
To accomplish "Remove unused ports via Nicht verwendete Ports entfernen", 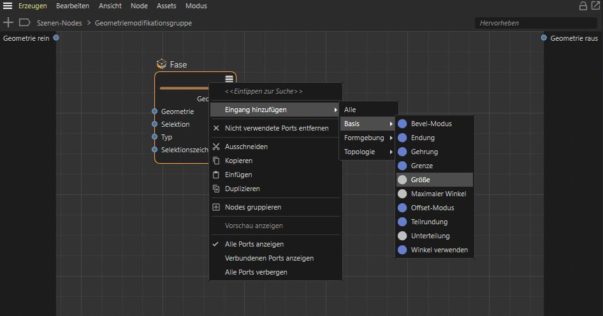I will (x=277, y=128).
